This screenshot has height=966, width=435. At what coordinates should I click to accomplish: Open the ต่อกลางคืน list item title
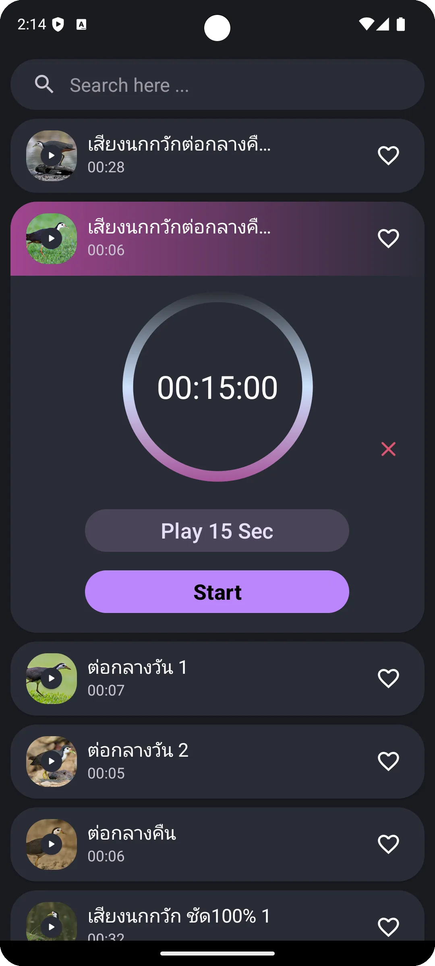[132, 832]
